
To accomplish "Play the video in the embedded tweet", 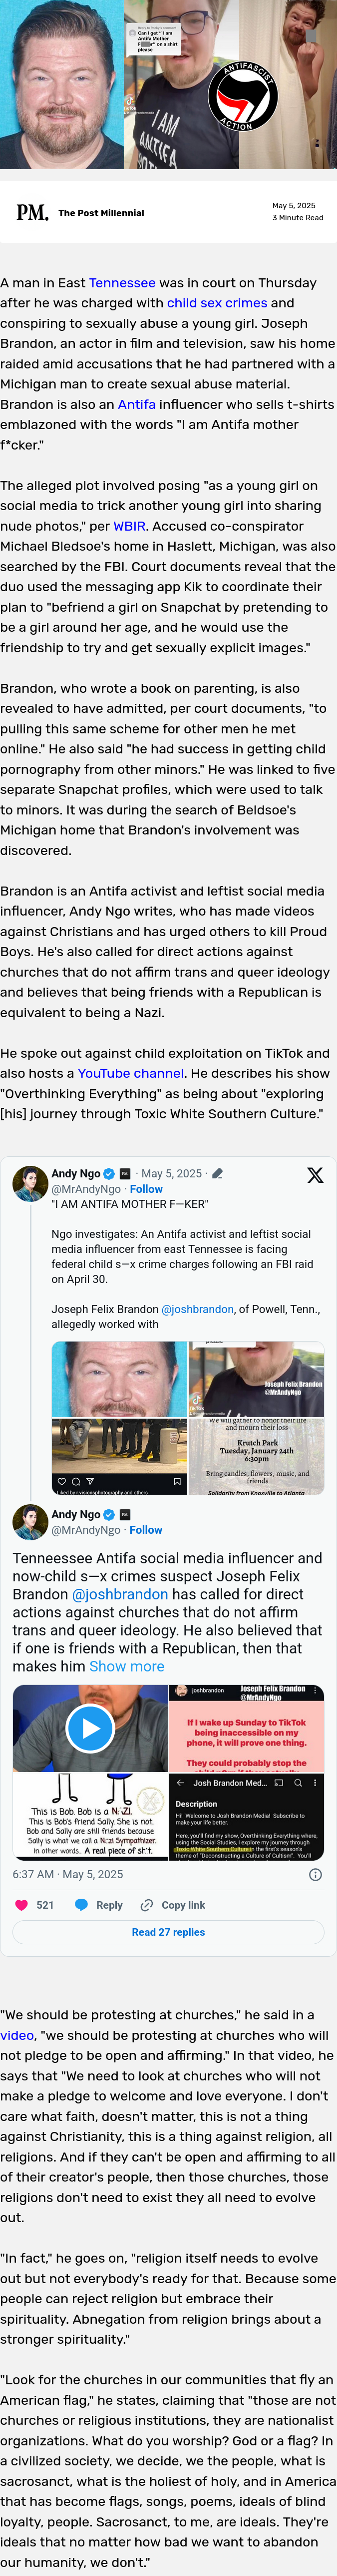I will tap(90, 1727).
